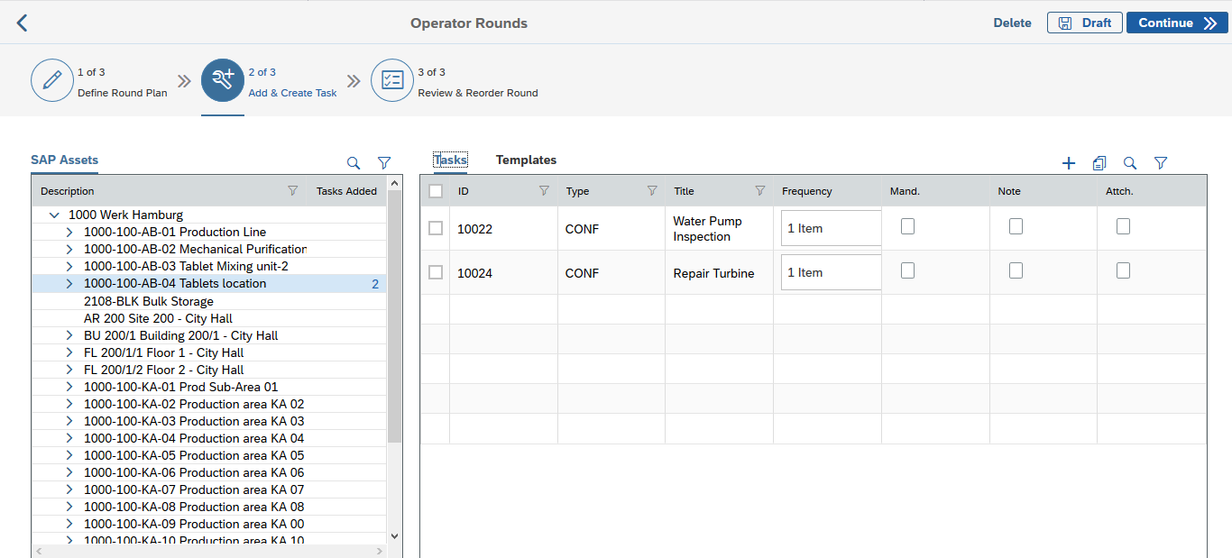Save as Draft

1085,23
